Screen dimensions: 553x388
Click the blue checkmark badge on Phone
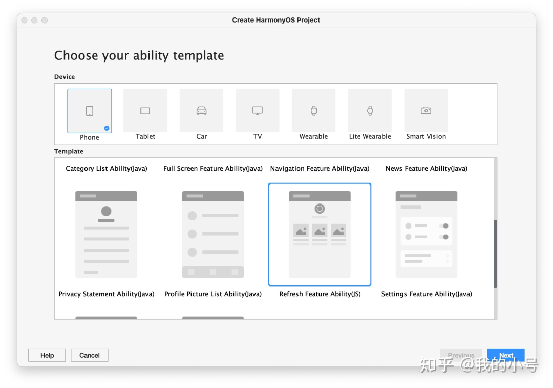pyautogui.click(x=107, y=128)
